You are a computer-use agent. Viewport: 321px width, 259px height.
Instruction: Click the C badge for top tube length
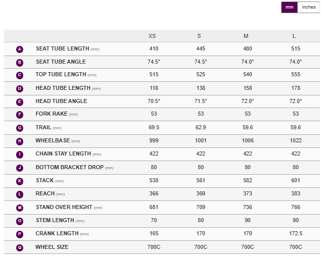20,75
